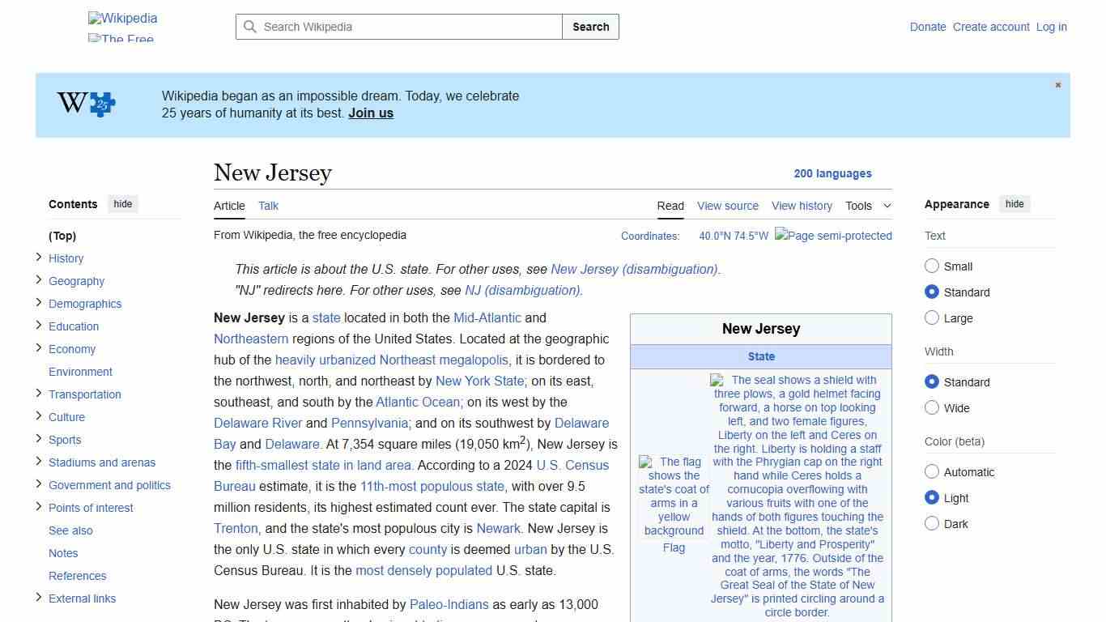The height and width of the screenshot is (622, 1106).
Task: Click the Search Wikipedia input field
Action: click(x=398, y=27)
